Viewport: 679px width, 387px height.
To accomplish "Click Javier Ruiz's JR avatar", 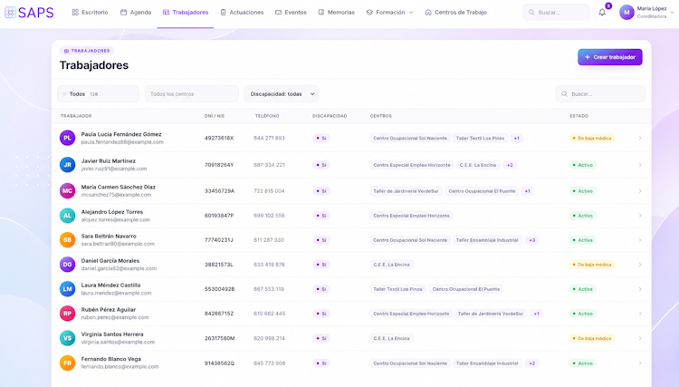I will click(x=67, y=165).
